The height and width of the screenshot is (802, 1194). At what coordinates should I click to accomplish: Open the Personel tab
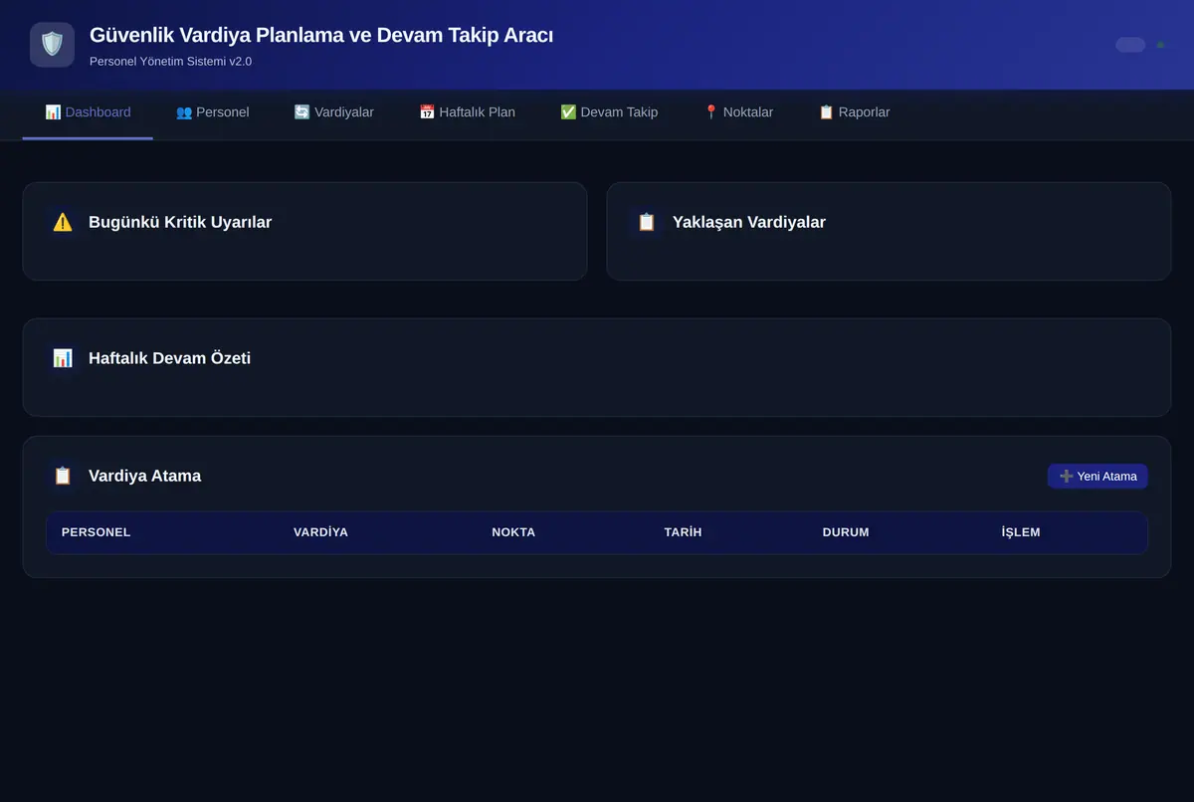point(213,112)
